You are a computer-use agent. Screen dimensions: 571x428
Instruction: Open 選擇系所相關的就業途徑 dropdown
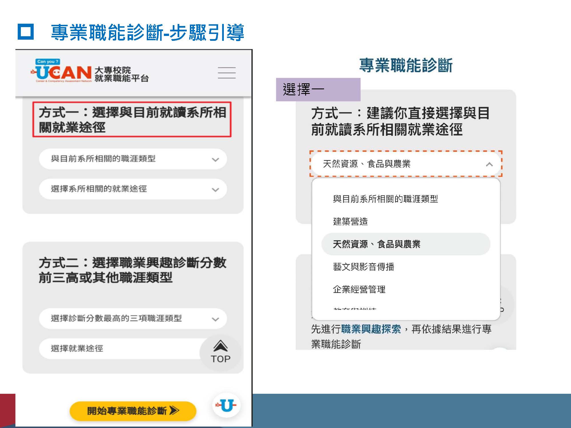[x=133, y=189]
